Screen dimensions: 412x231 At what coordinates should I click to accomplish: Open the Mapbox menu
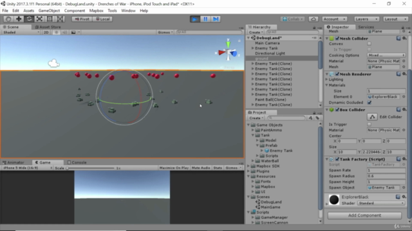96,11
